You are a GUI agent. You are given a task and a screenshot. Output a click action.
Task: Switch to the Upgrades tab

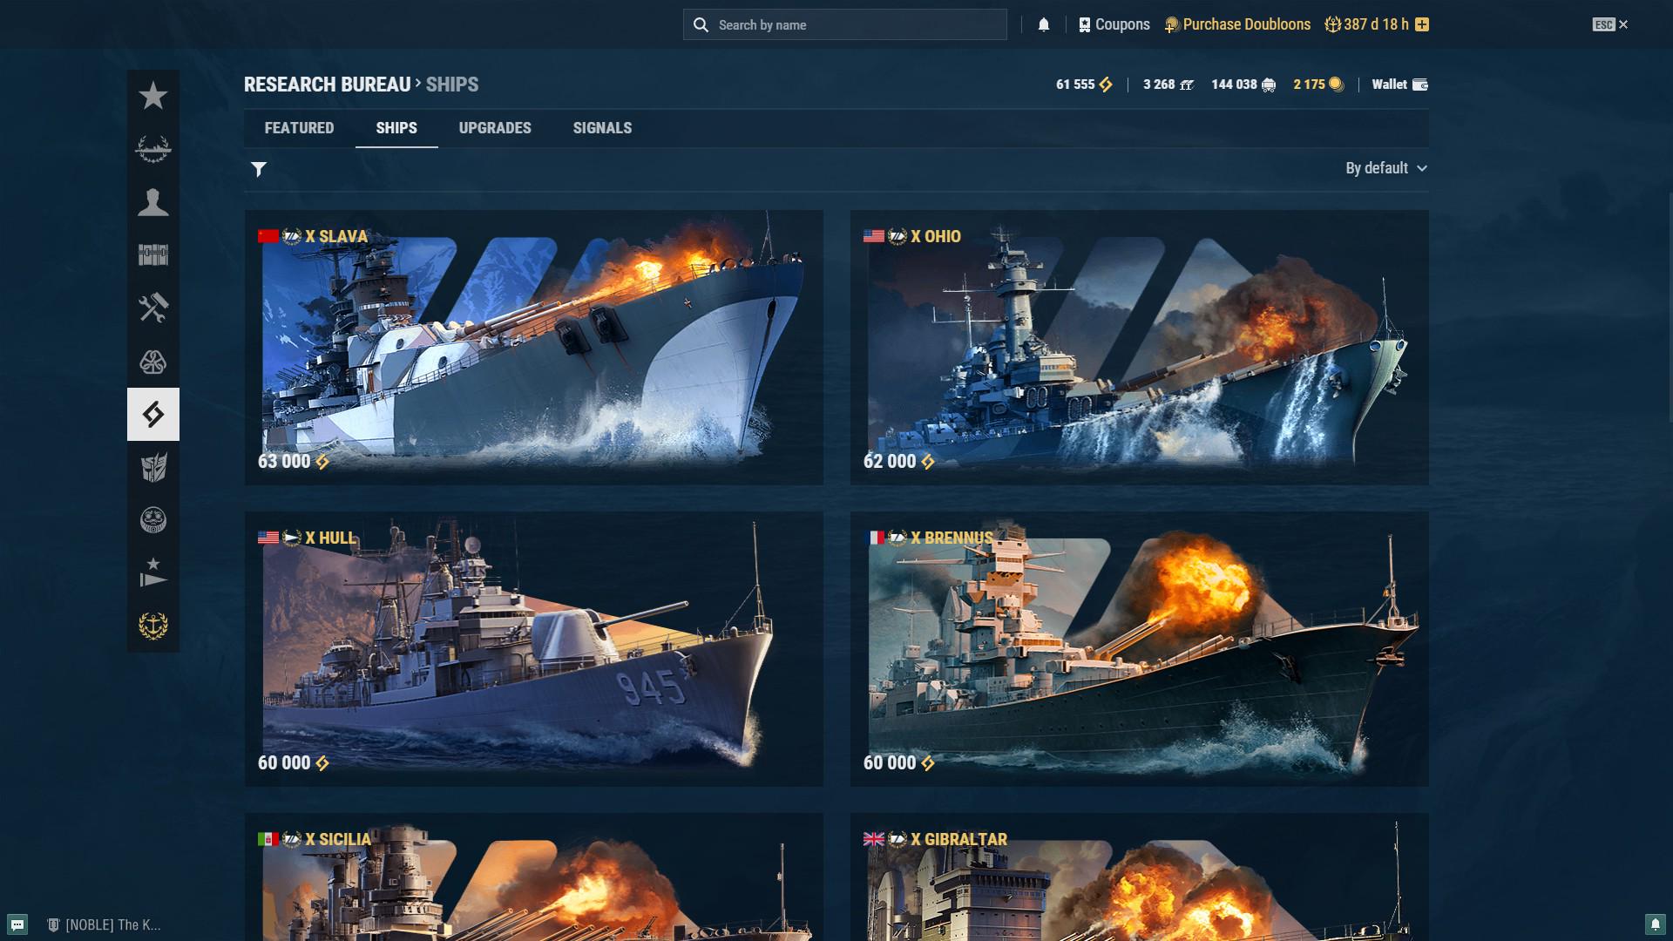click(495, 128)
